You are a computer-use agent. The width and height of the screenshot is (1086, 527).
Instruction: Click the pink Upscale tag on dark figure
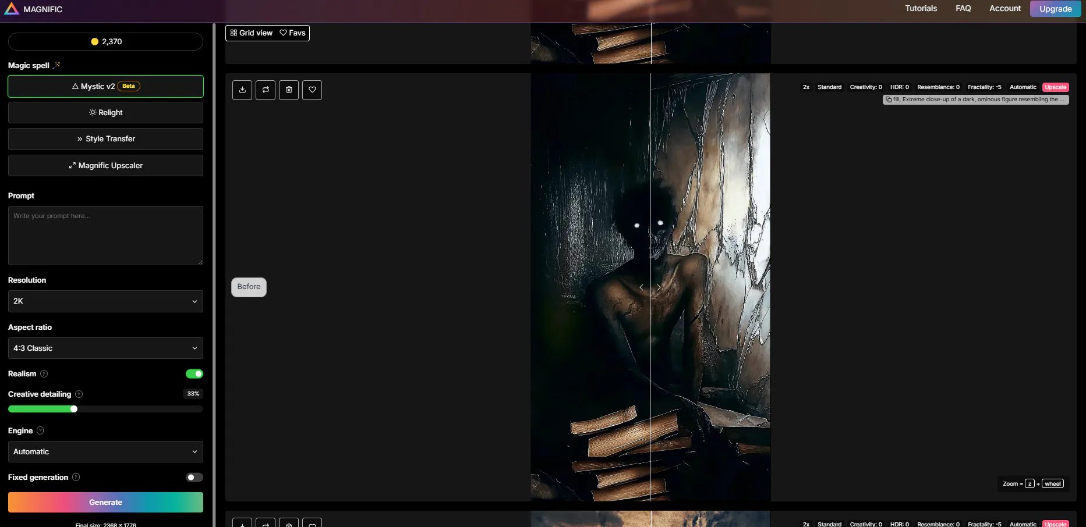point(1055,87)
